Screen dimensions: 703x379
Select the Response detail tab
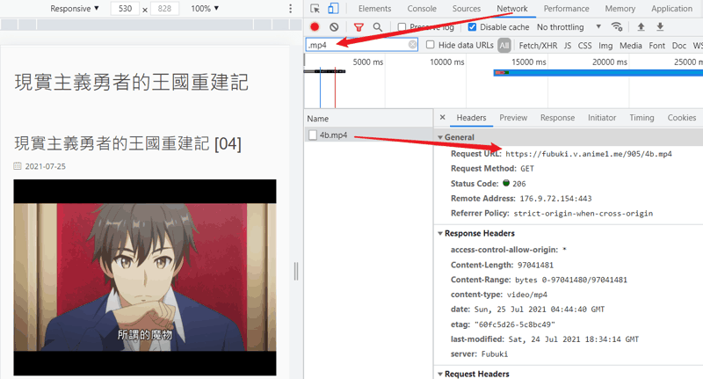(x=557, y=118)
